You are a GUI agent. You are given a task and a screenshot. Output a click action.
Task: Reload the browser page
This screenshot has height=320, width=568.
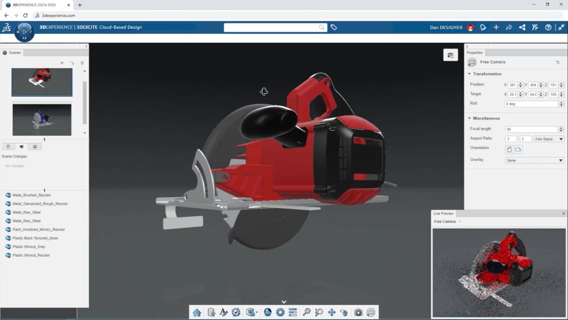click(25, 15)
